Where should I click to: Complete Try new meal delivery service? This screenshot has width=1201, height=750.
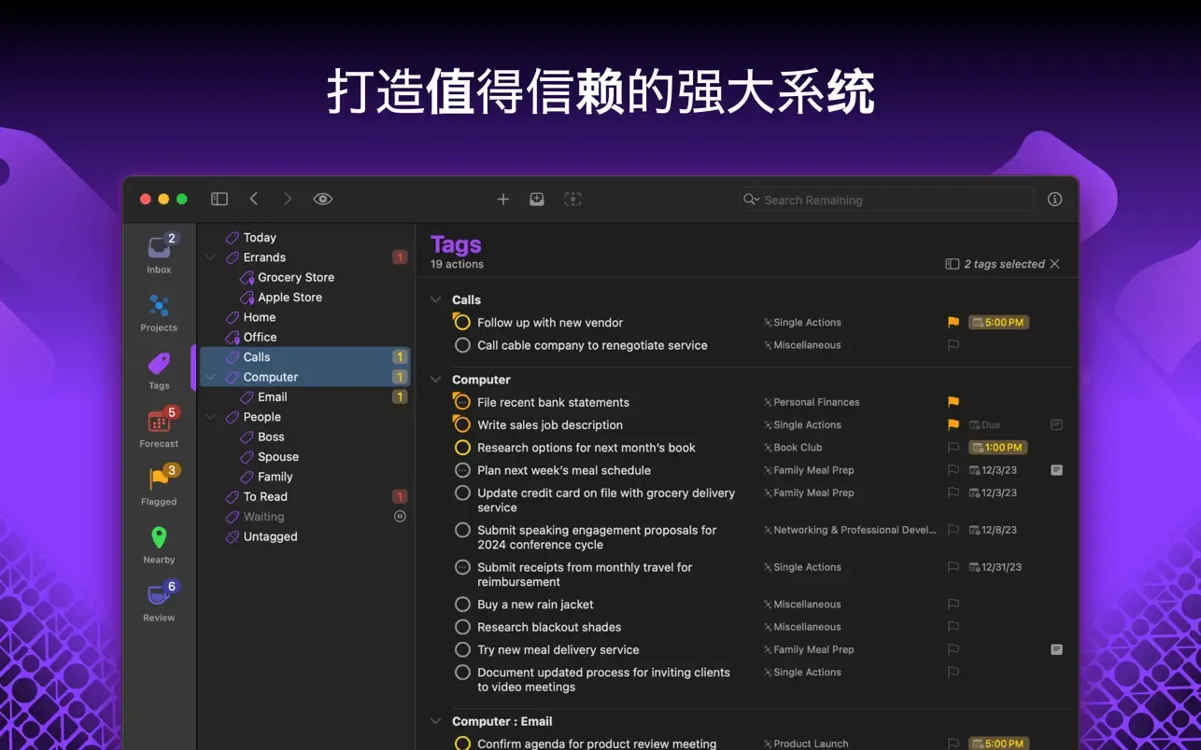point(462,649)
